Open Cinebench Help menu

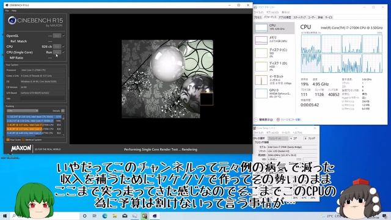(x=14, y=11)
